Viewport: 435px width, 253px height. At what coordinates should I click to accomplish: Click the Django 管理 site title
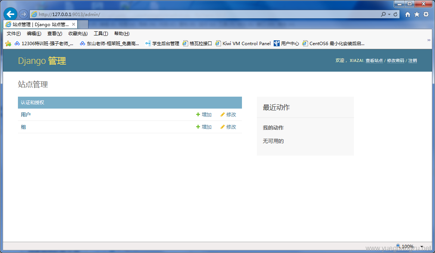[x=42, y=61]
